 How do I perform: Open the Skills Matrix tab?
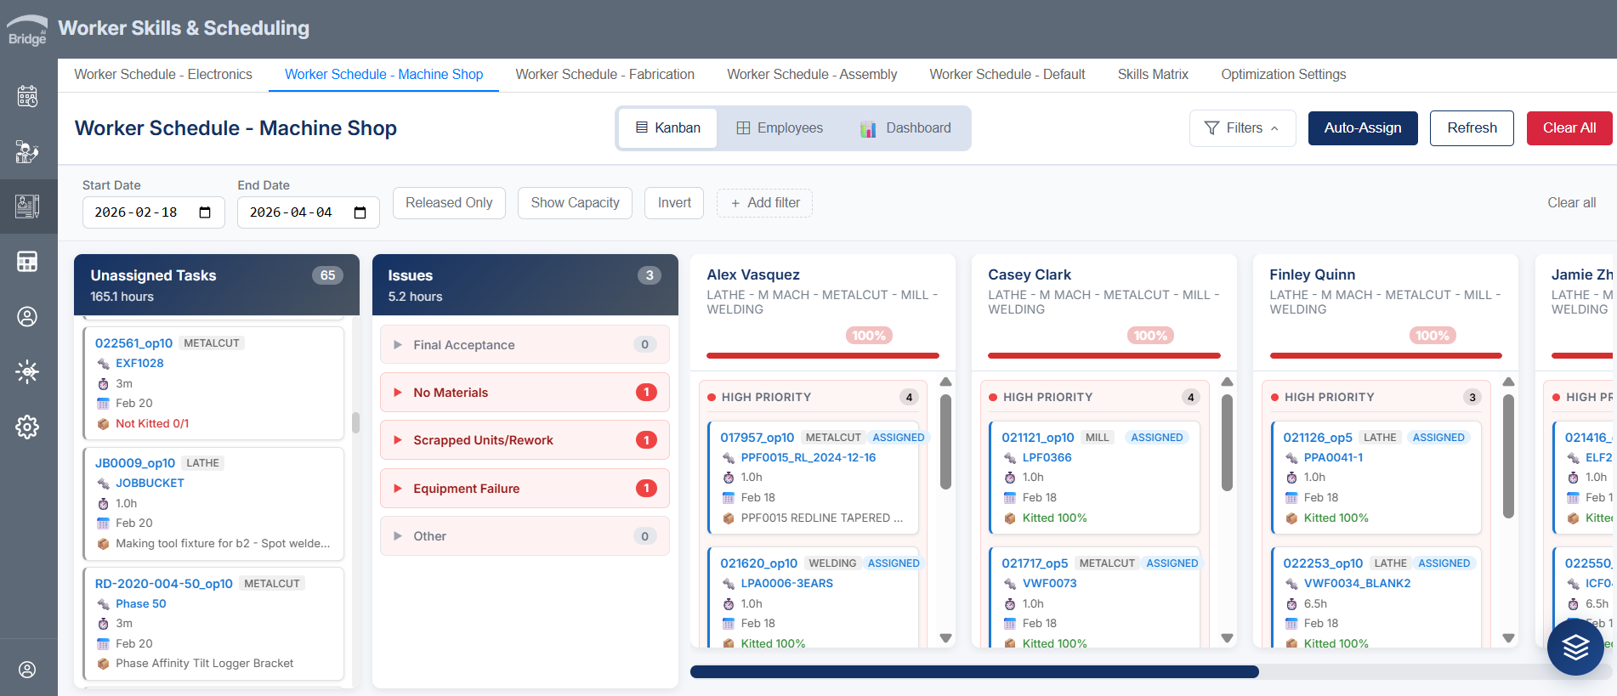coord(1153,75)
